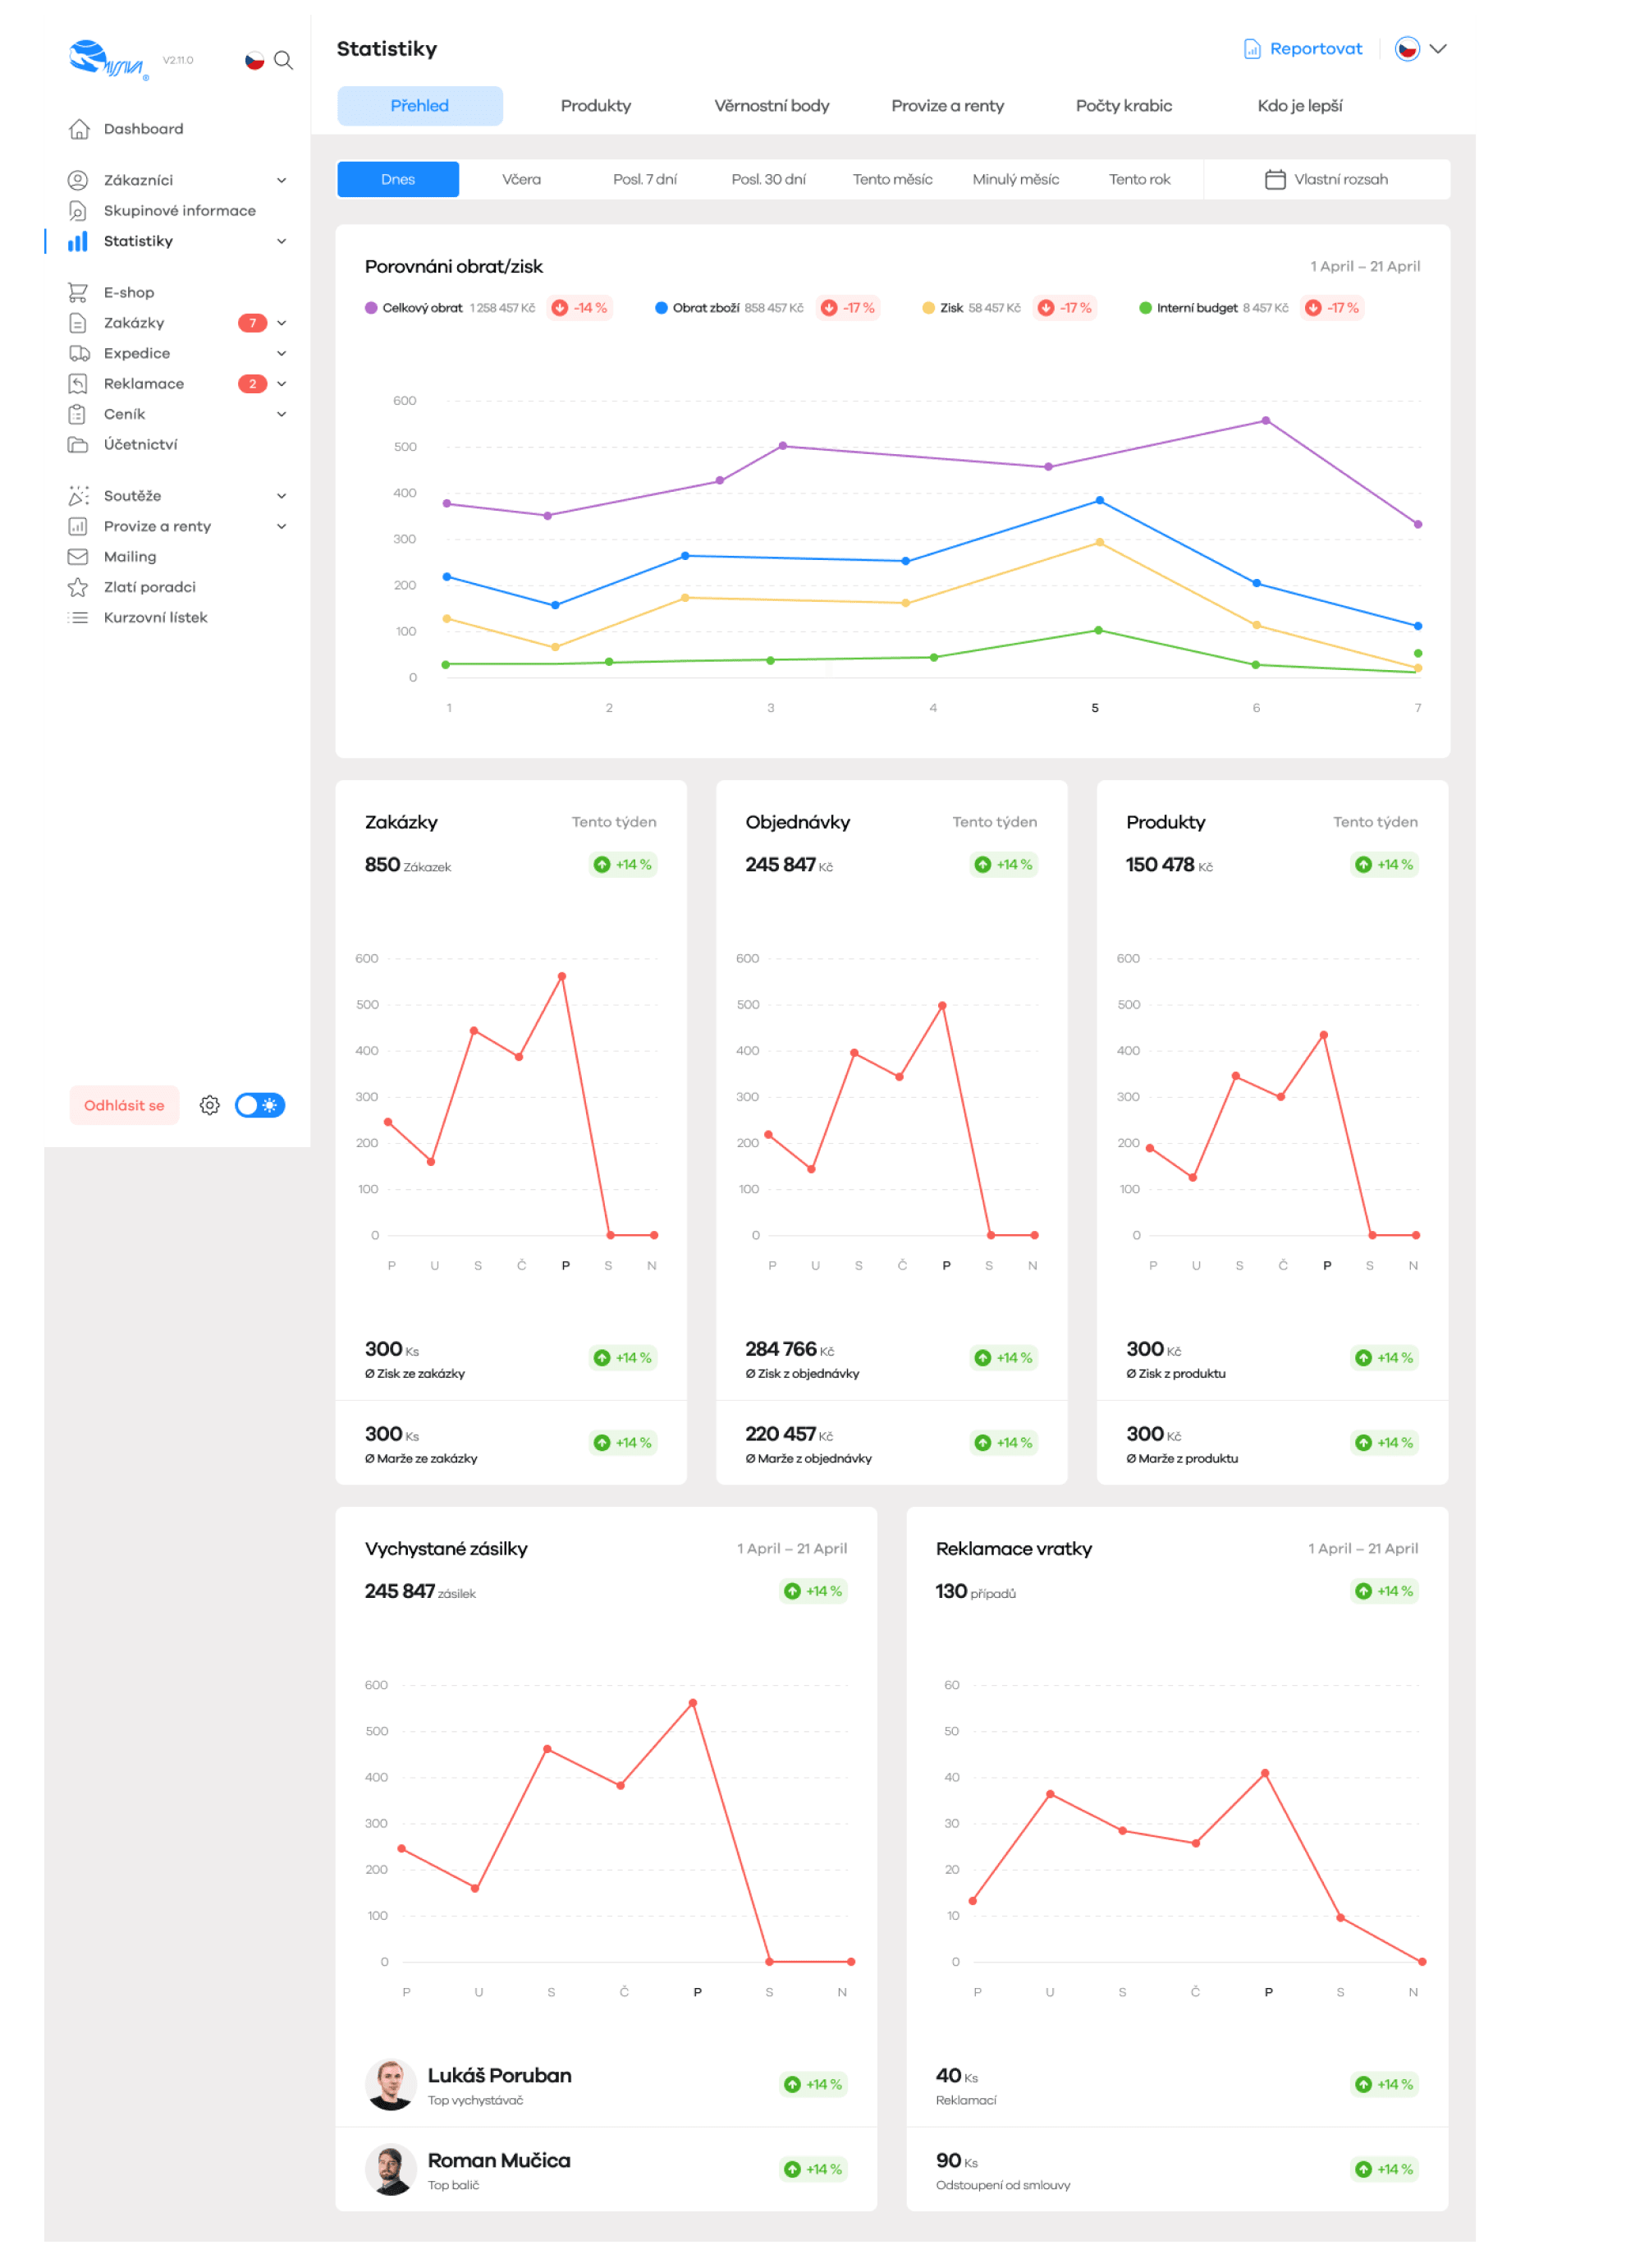Viewport: 1635px width, 2268px height.
Task: Click calendar icon in Vlastní rozsah
Action: (1274, 180)
